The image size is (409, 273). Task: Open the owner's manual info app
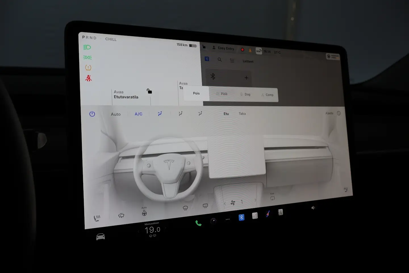pos(280,212)
